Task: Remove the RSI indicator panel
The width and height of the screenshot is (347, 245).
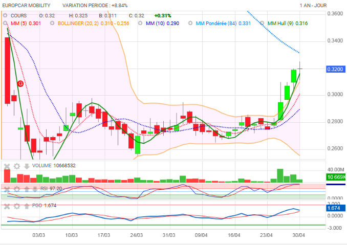Action: (x=7, y=188)
